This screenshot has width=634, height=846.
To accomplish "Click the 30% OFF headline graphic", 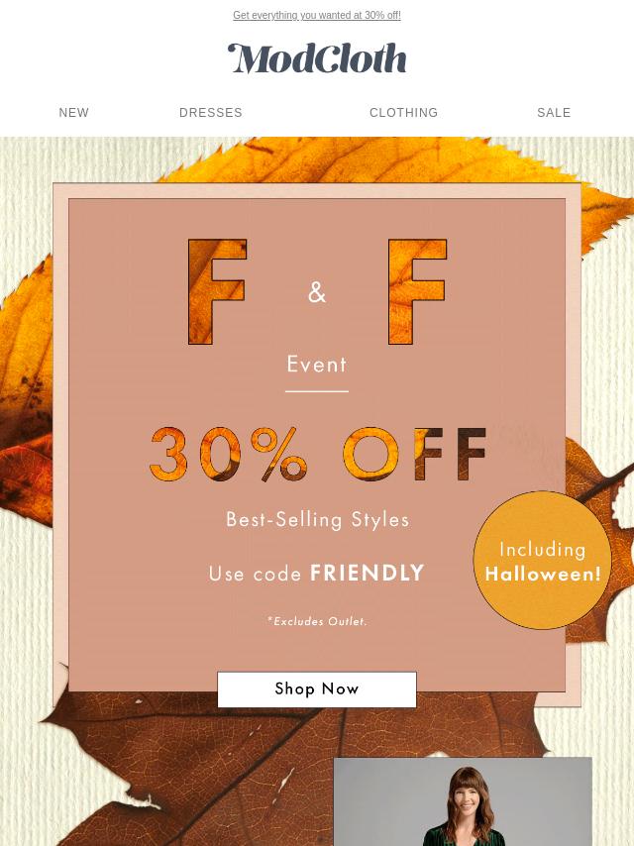I will [318, 454].
